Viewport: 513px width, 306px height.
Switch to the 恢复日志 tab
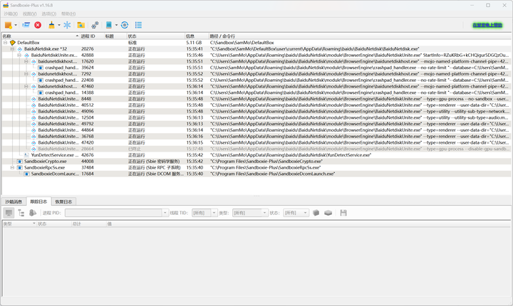(x=63, y=201)
